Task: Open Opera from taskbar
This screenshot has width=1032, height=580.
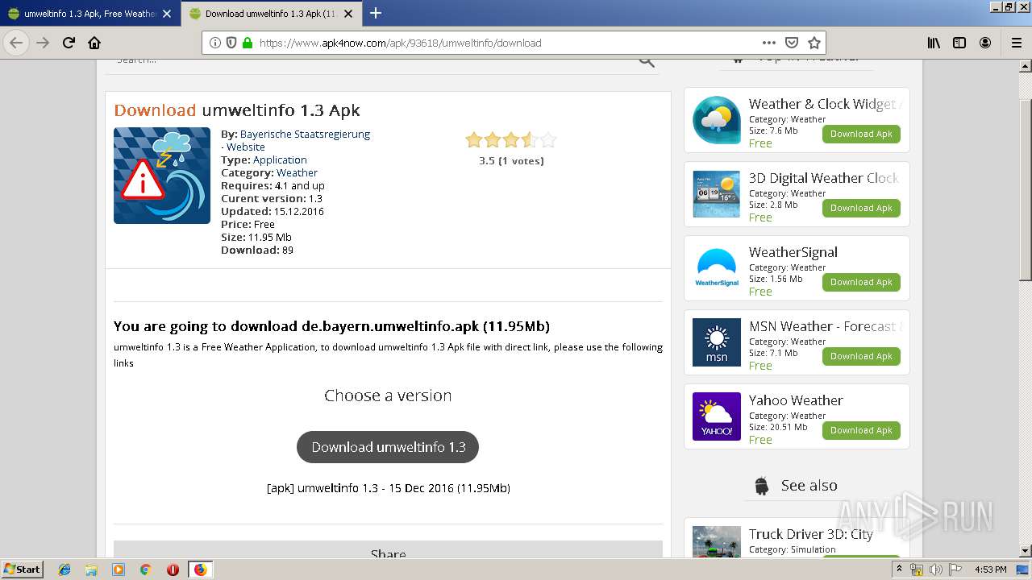Action: point(173,570)
